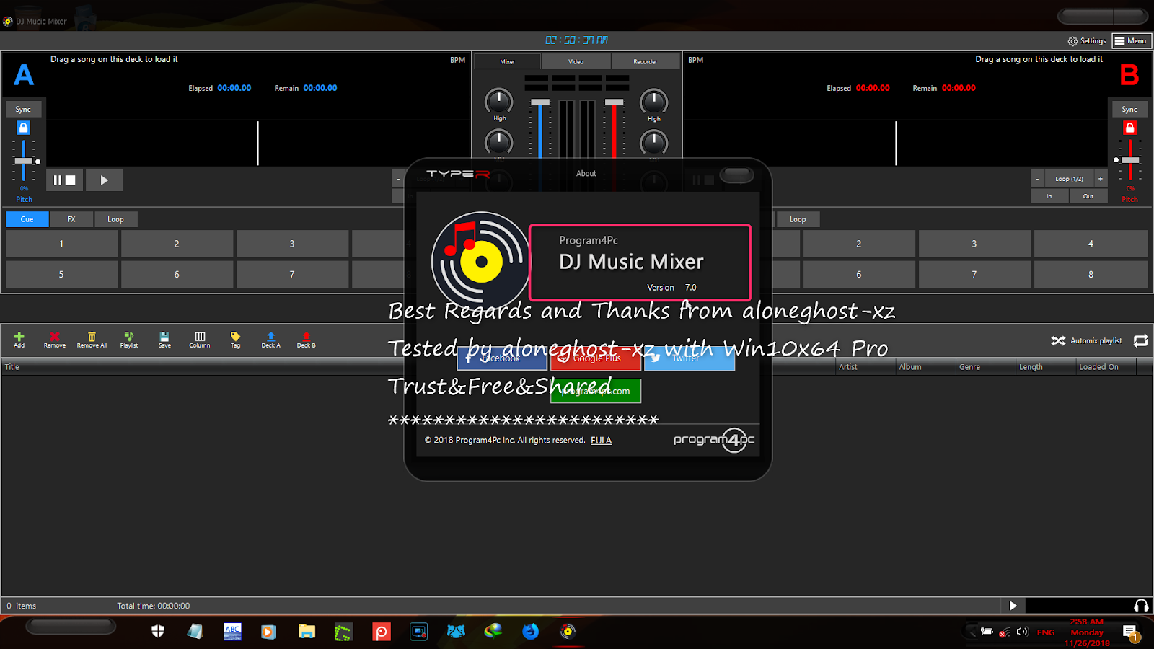The height and width of the screenshot is (649, 1154).
Task: Decrease the Loop fraction with the minus control
Action: point(1036,178)
